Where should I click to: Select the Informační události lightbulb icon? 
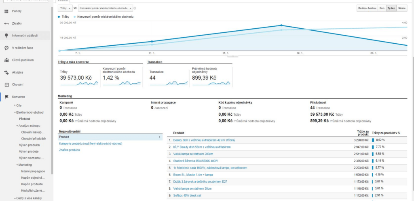click(6, 36)
